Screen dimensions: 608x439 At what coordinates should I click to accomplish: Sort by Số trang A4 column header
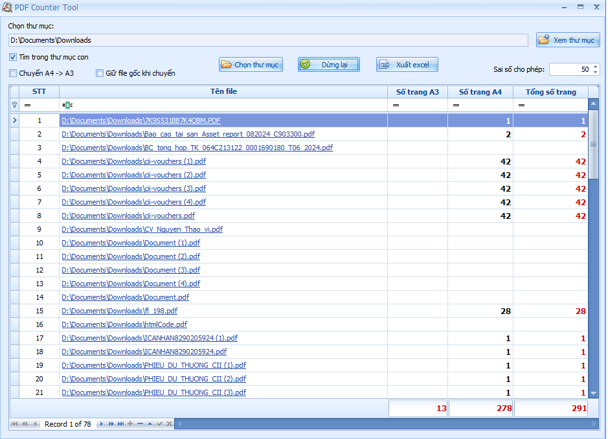[x=480, y=92]
